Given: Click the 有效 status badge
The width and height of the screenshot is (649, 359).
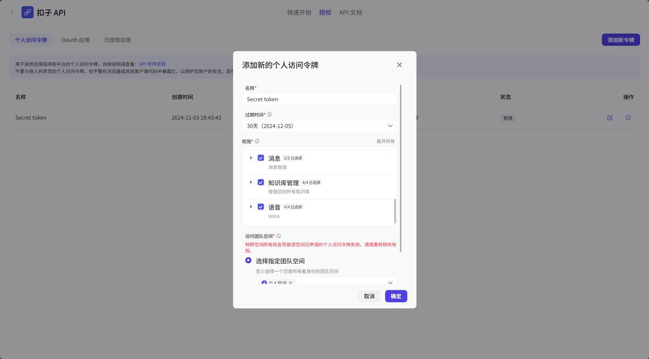Looking at the screenshot, I should pyautogui.click(x=508, y=118).
